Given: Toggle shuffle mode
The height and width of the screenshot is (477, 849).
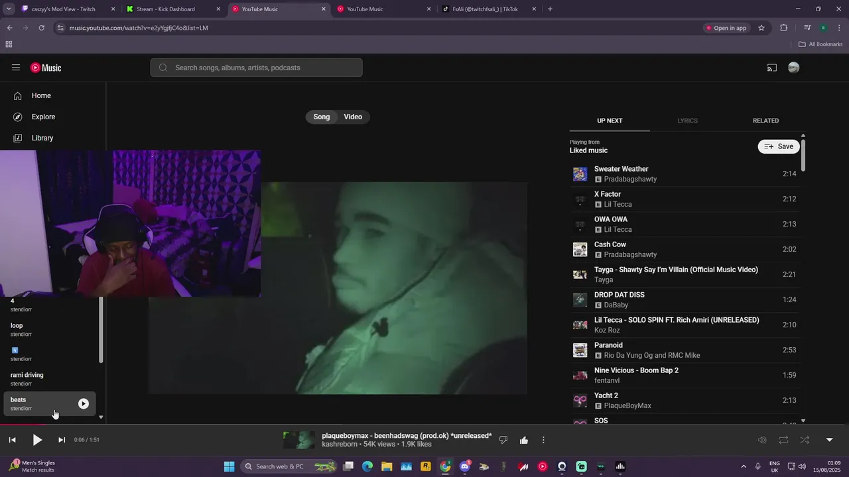Looking at the screenshot, I should pyautogui.click(x=805, y=440).
